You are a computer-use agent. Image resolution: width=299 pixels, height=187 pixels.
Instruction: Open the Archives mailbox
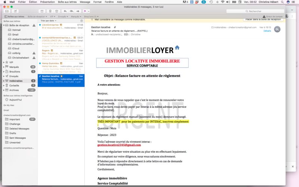pyautogui.click(x=14, y=90)
